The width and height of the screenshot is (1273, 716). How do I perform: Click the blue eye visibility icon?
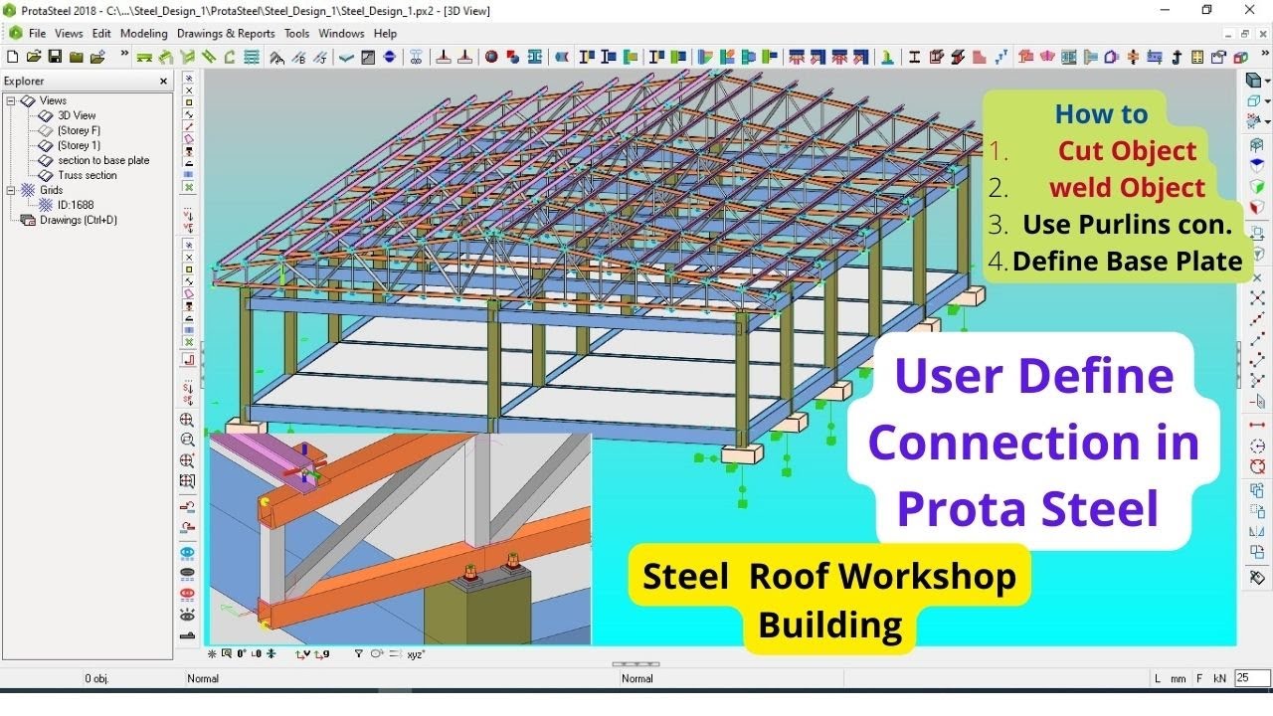187,553
